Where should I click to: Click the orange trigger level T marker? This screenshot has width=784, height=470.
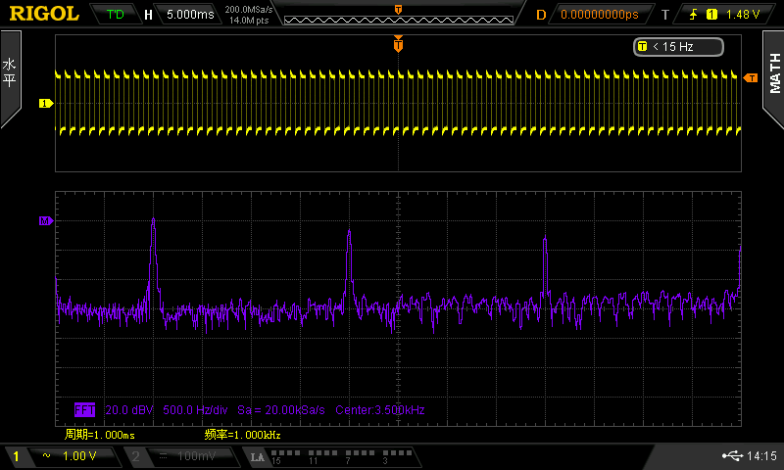pos(751,77)
